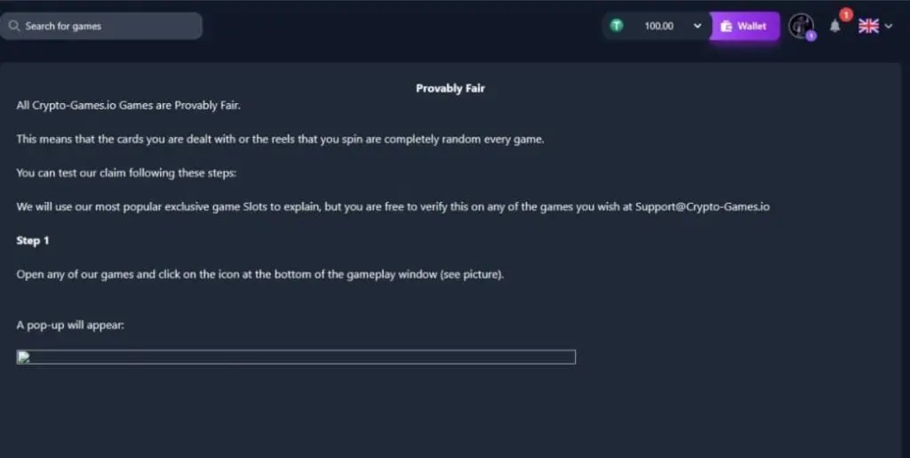Expand the language selector chevron
Screen dimensions: 910x458
click(x=889, y=27)
